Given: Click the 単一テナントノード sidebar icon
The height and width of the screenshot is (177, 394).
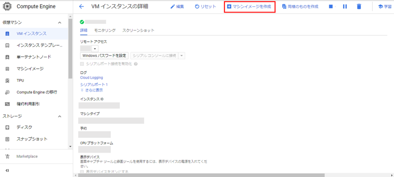Looking at the screenshot, I should click(7, 57).
